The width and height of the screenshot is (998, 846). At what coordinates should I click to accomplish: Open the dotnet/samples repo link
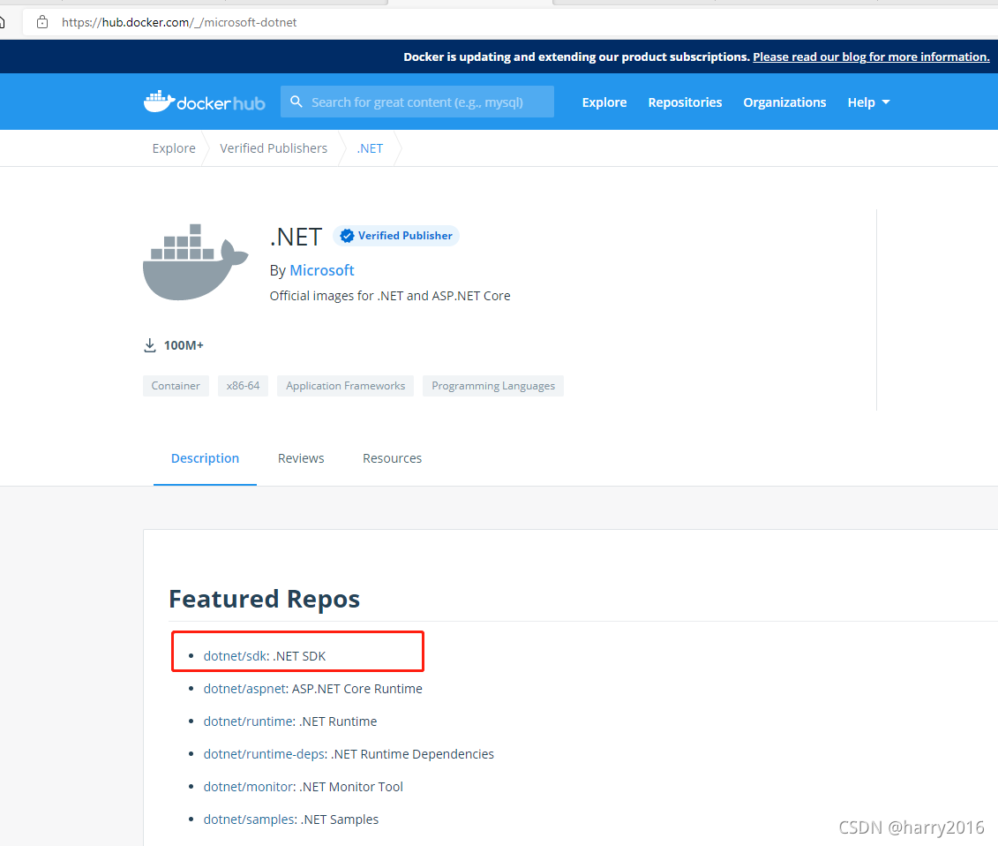click(x=250, y=820)
